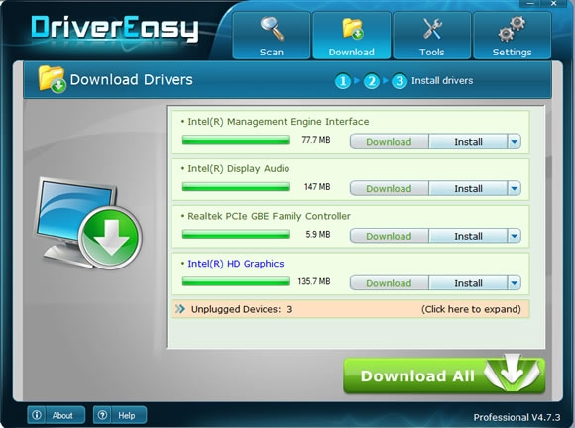Image resolution: width=575 pixels, height=428 pixels.
Task: Click Realtek PCIe GBE Family Controller name
Action: 269,216
